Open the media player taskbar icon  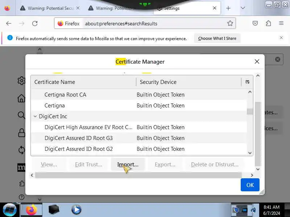(76, 210)
